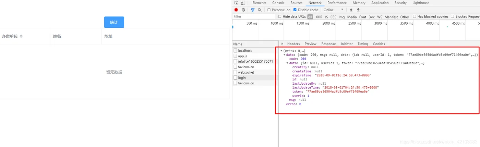Filter requests by Manifest
This screenshot has width=480, height=147.
click(391, 17)
